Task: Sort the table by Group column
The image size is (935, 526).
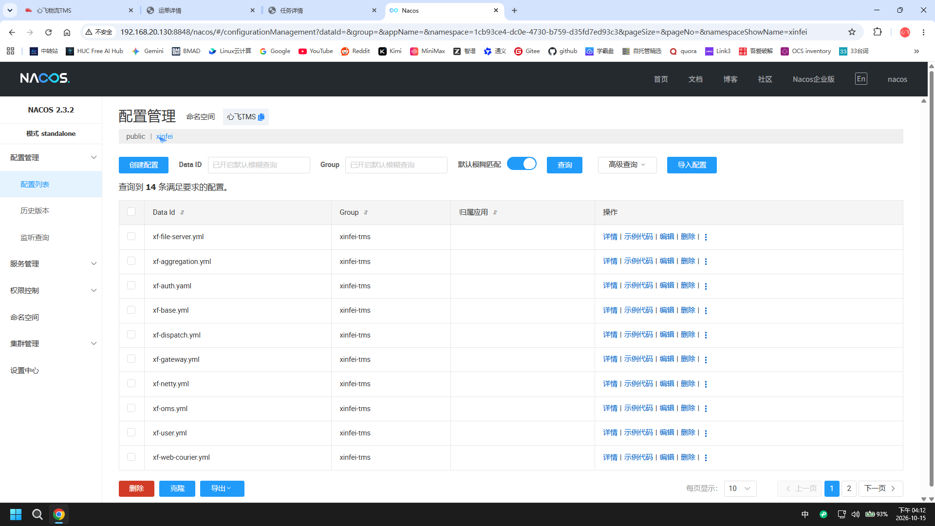Action: tap(366, 212)
